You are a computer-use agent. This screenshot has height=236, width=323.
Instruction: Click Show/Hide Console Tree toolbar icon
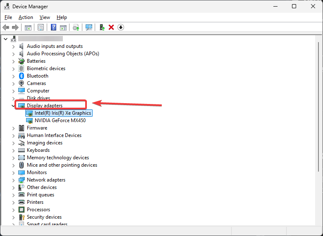tap(28, 27)
